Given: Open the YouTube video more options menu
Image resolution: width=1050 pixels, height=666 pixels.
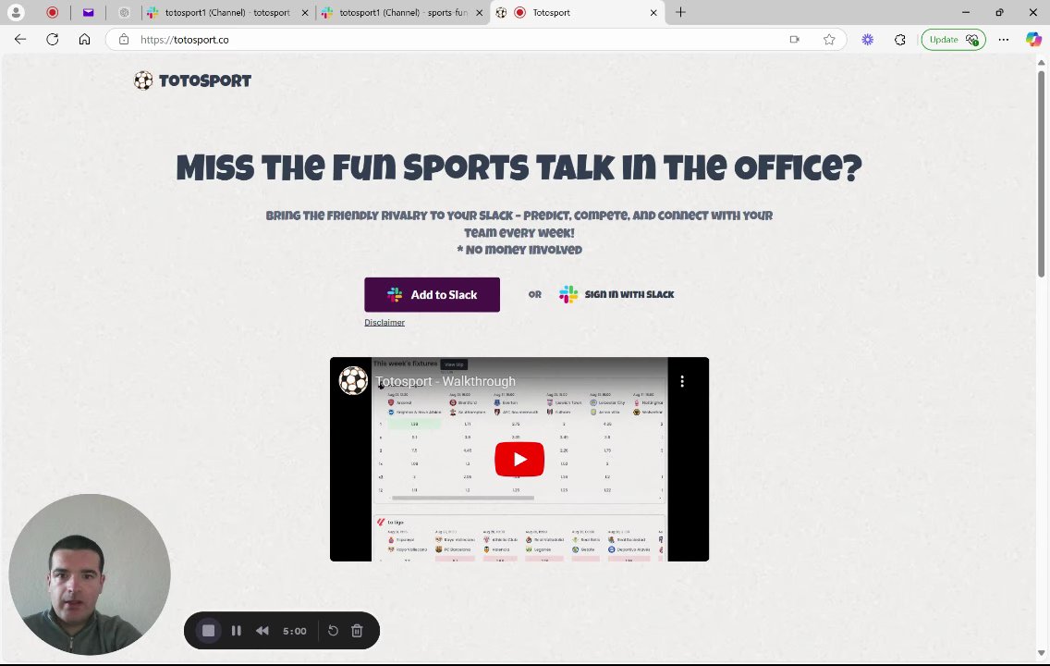Looking at the screenshot, I should [x=682, y=381].
